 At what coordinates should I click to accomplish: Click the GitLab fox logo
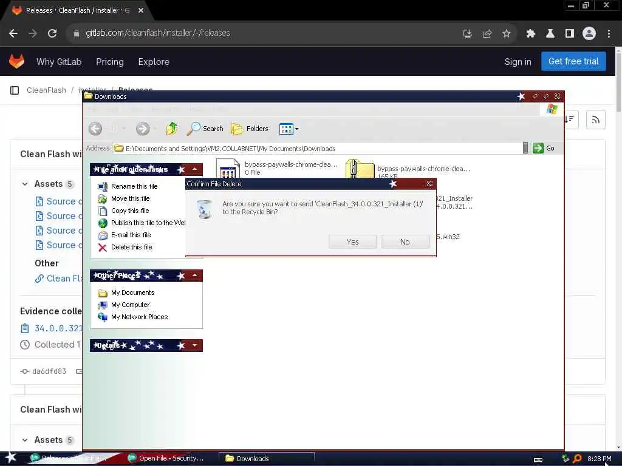click(x=16, y=61)
